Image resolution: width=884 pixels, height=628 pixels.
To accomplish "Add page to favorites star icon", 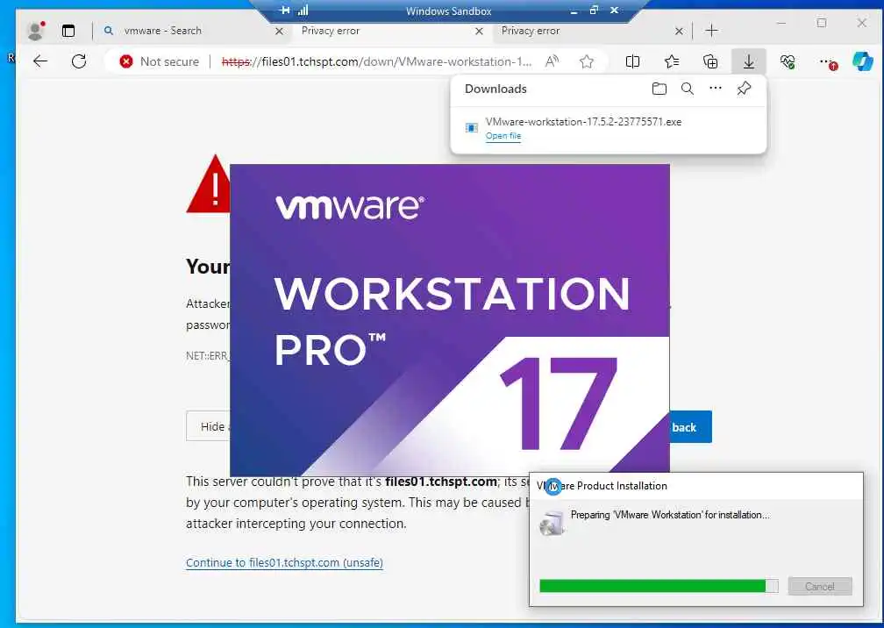I will 587,61.
